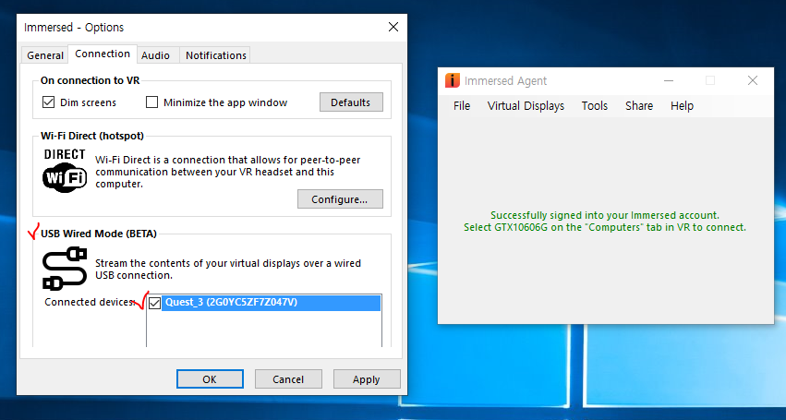Click 'Select GTX10606G on the Computers tab' text
The height and width of the screenshot is (420, 786).
pos(605,227)
